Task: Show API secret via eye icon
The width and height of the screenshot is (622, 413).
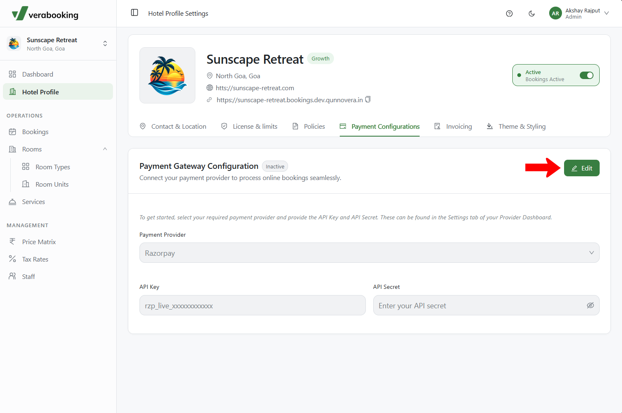Action: 591,305
